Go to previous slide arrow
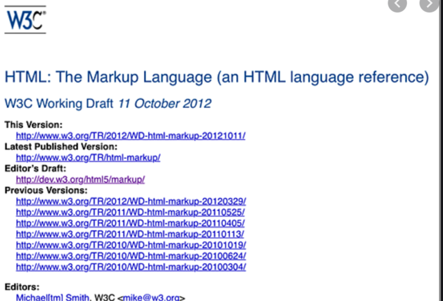443x301 pixels. tap(397, 4)
